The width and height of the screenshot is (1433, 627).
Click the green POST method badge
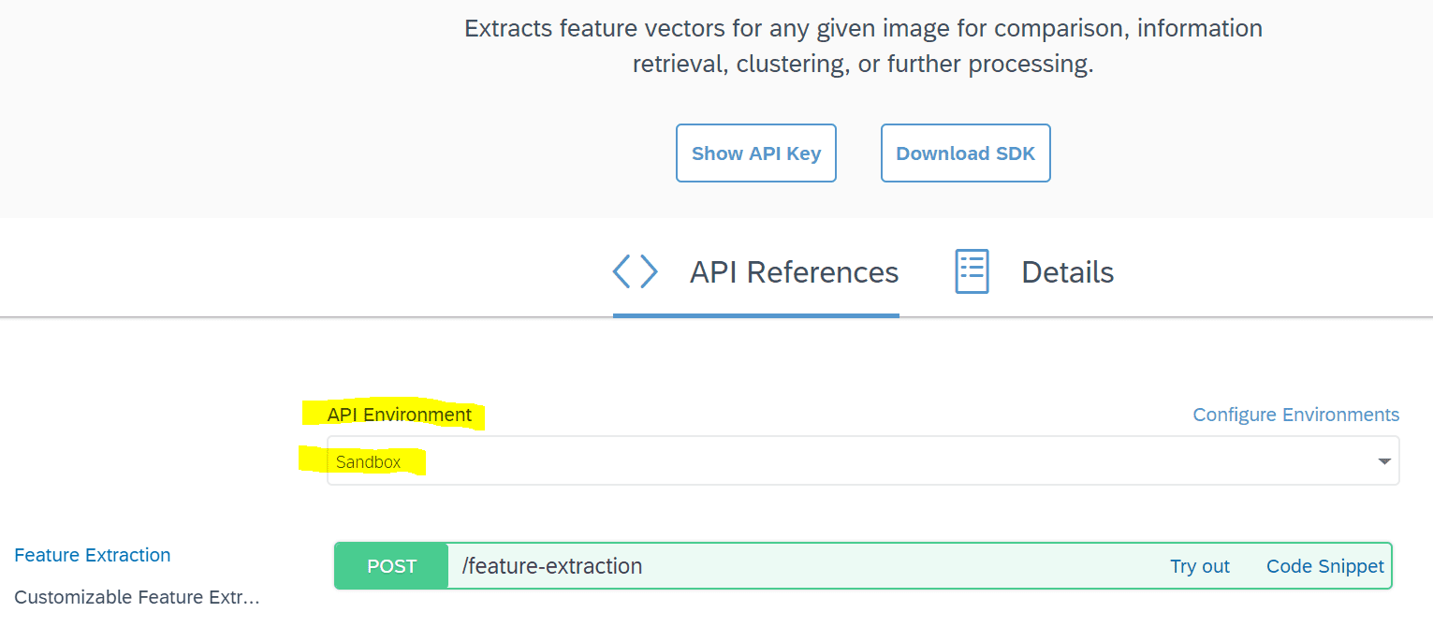391,566
